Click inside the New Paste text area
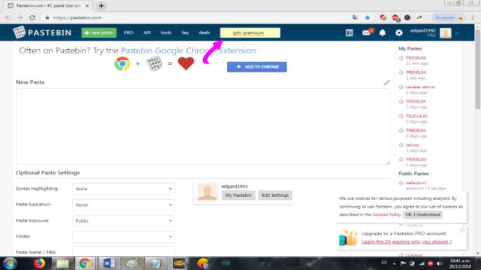Screen dimensions: 481x270 click(203, 127)
